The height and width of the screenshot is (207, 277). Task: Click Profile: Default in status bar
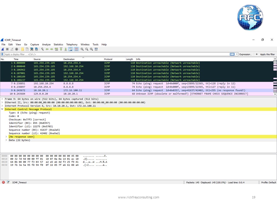coord(269,183)
